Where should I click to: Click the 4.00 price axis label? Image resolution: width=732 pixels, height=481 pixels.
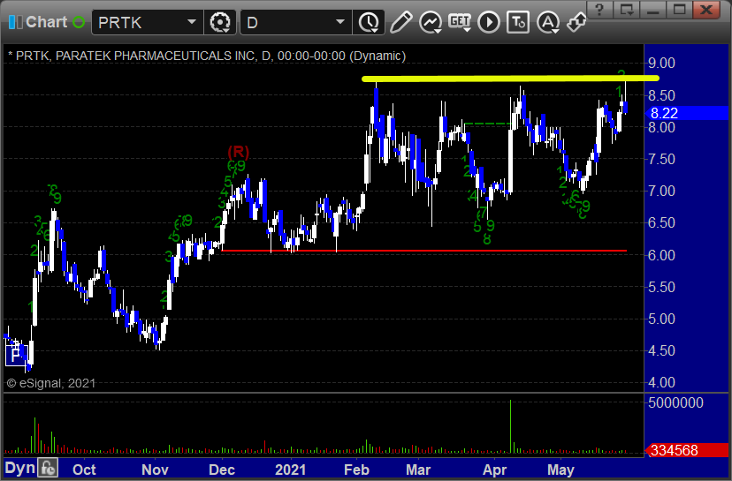(x=661, y=383)
